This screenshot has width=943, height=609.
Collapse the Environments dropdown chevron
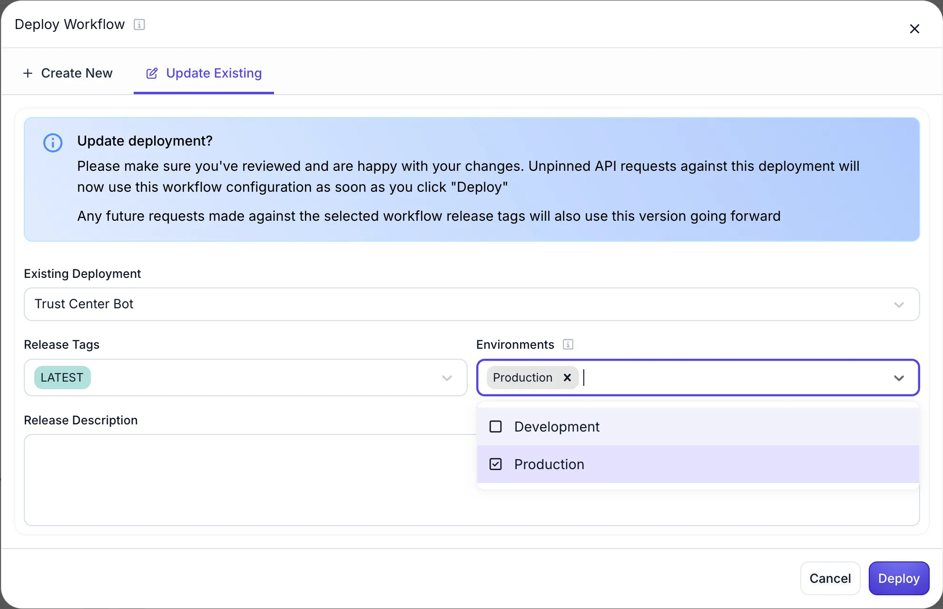click(898, 378)
